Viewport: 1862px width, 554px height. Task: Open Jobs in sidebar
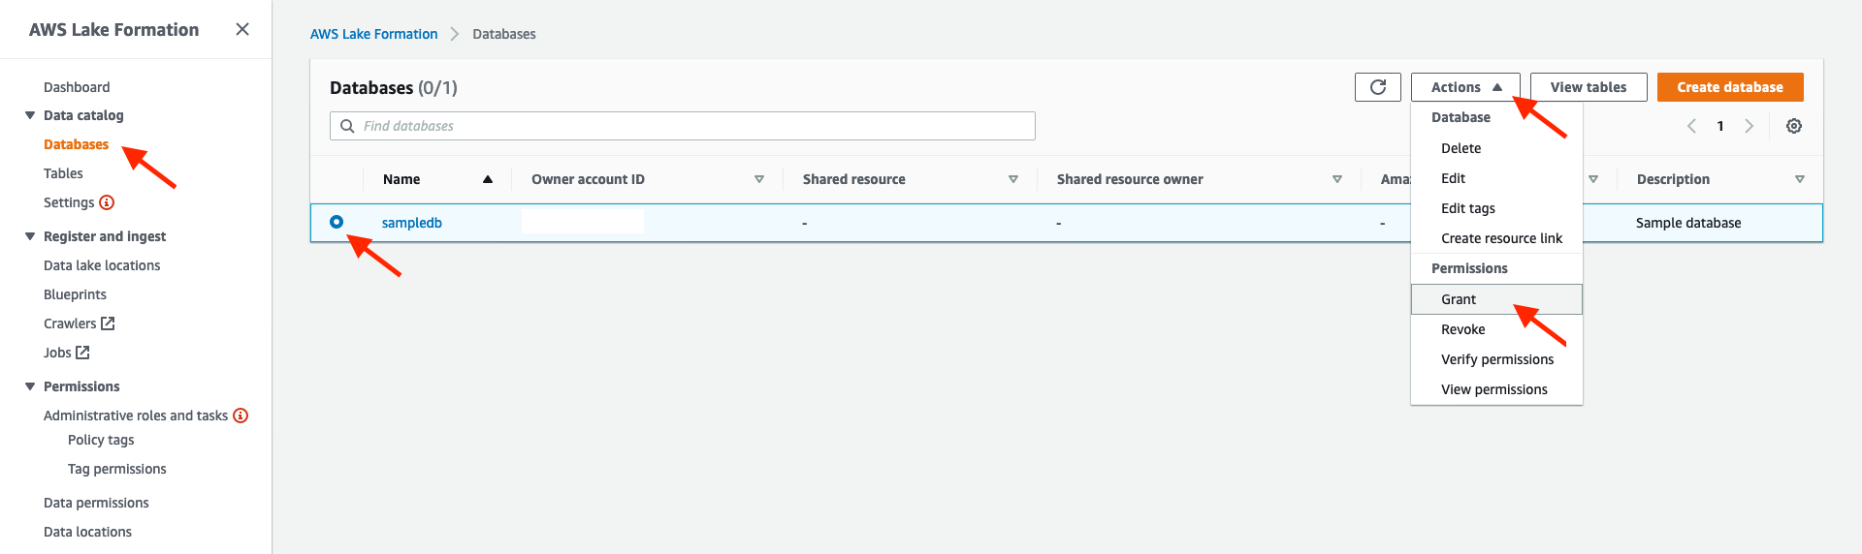pos(57,353)
